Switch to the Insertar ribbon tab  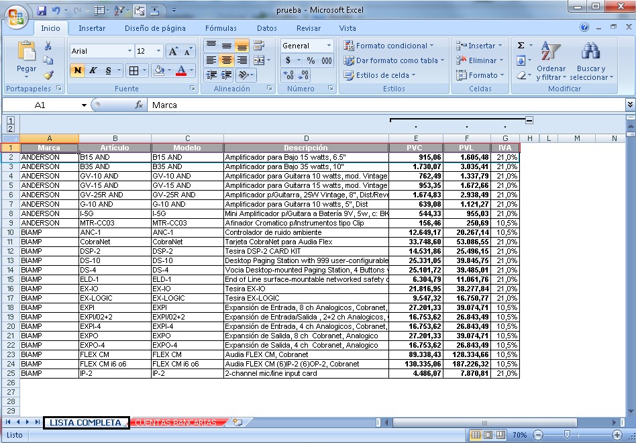tap(92, 28)
